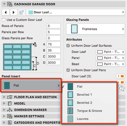127x126 pixels.
Task: Expand the Floor Plan and Section panel
Action: (4, 97)
